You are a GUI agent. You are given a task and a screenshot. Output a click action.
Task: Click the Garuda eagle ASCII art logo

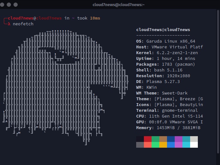pos(65,87)
